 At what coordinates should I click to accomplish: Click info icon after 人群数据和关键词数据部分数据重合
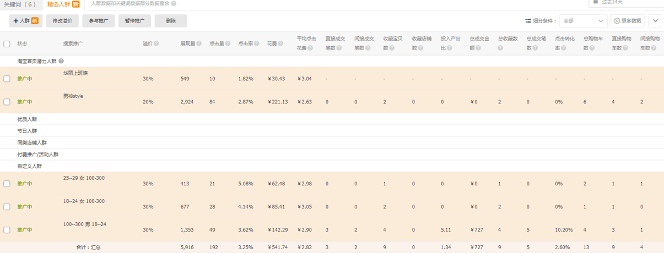pyautogui.click(x=174, y=4)
